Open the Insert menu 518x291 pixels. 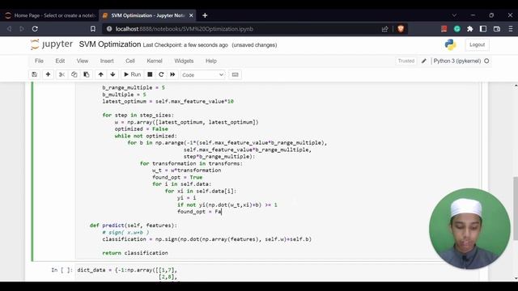[107, 61]
